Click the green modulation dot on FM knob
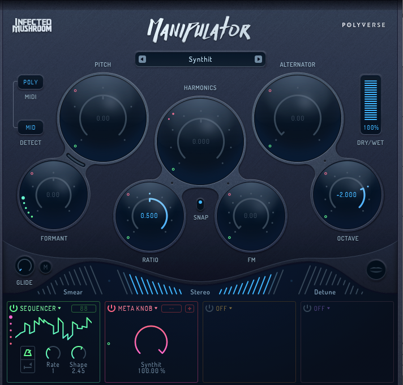 [x=229, y=237]
